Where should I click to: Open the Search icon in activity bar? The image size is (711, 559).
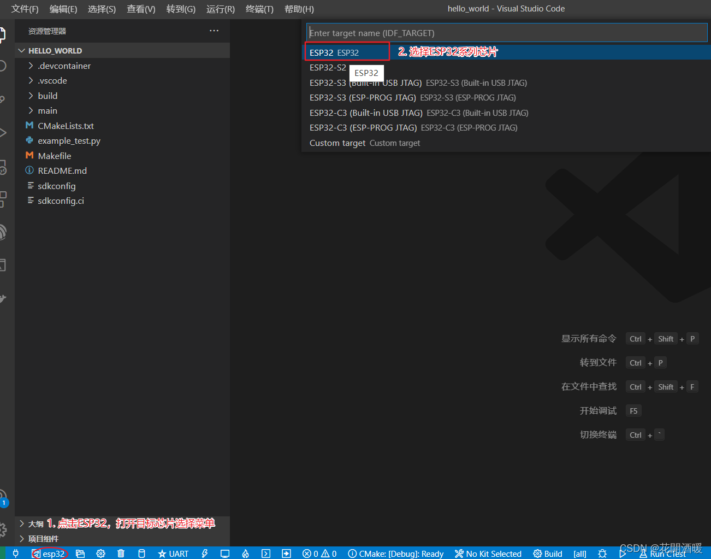pos(2,66)
